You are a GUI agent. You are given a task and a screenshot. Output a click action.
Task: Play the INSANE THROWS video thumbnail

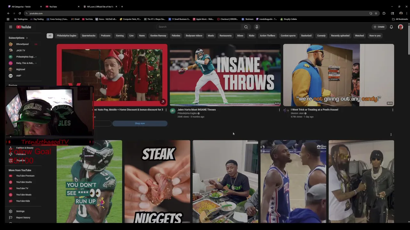(225, 75)
